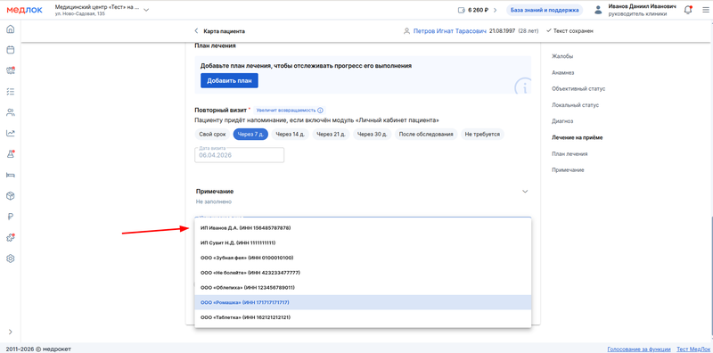This screenshot has width=713, height=353.
Task: Open the home icon in sidebar
Action: click(11, 29)
